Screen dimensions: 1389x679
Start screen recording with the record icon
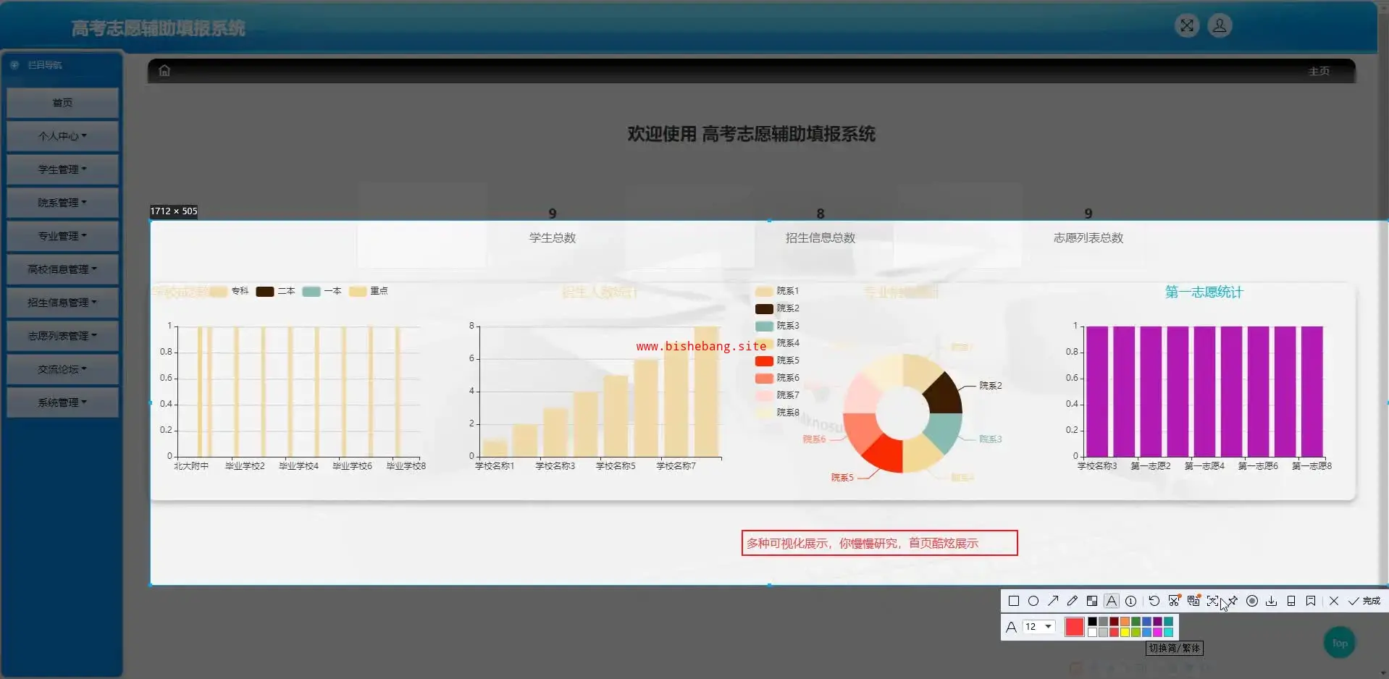click(1252, 601)
